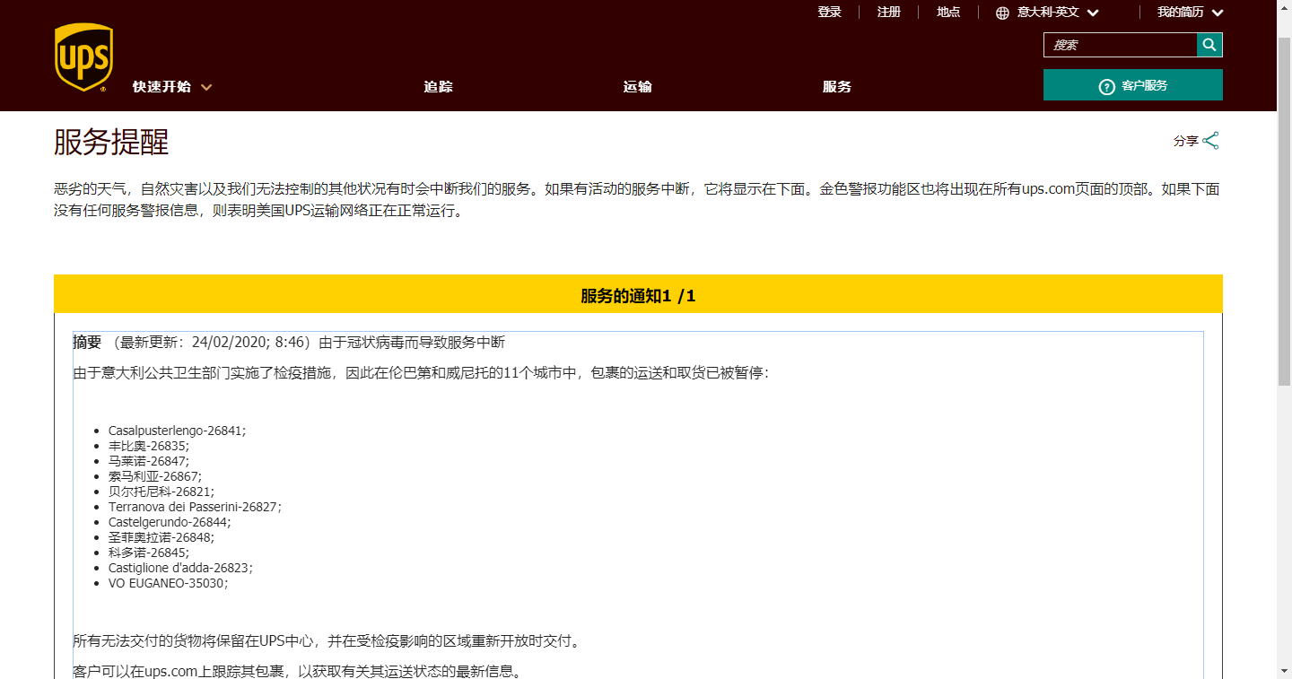
Task: Click the 分享 share label
Action: pyautogui.click(x=1186, y=140)
